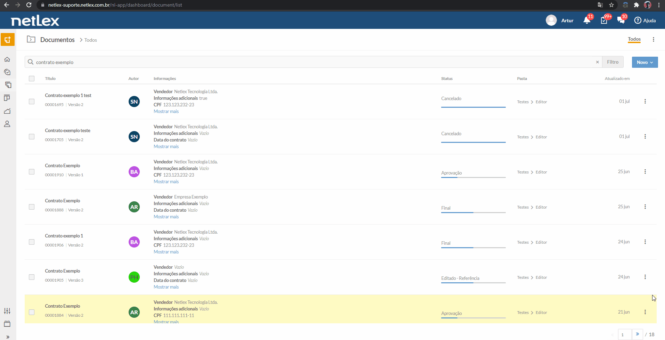Open the Editor folder link for 00001705

[541, 137]
